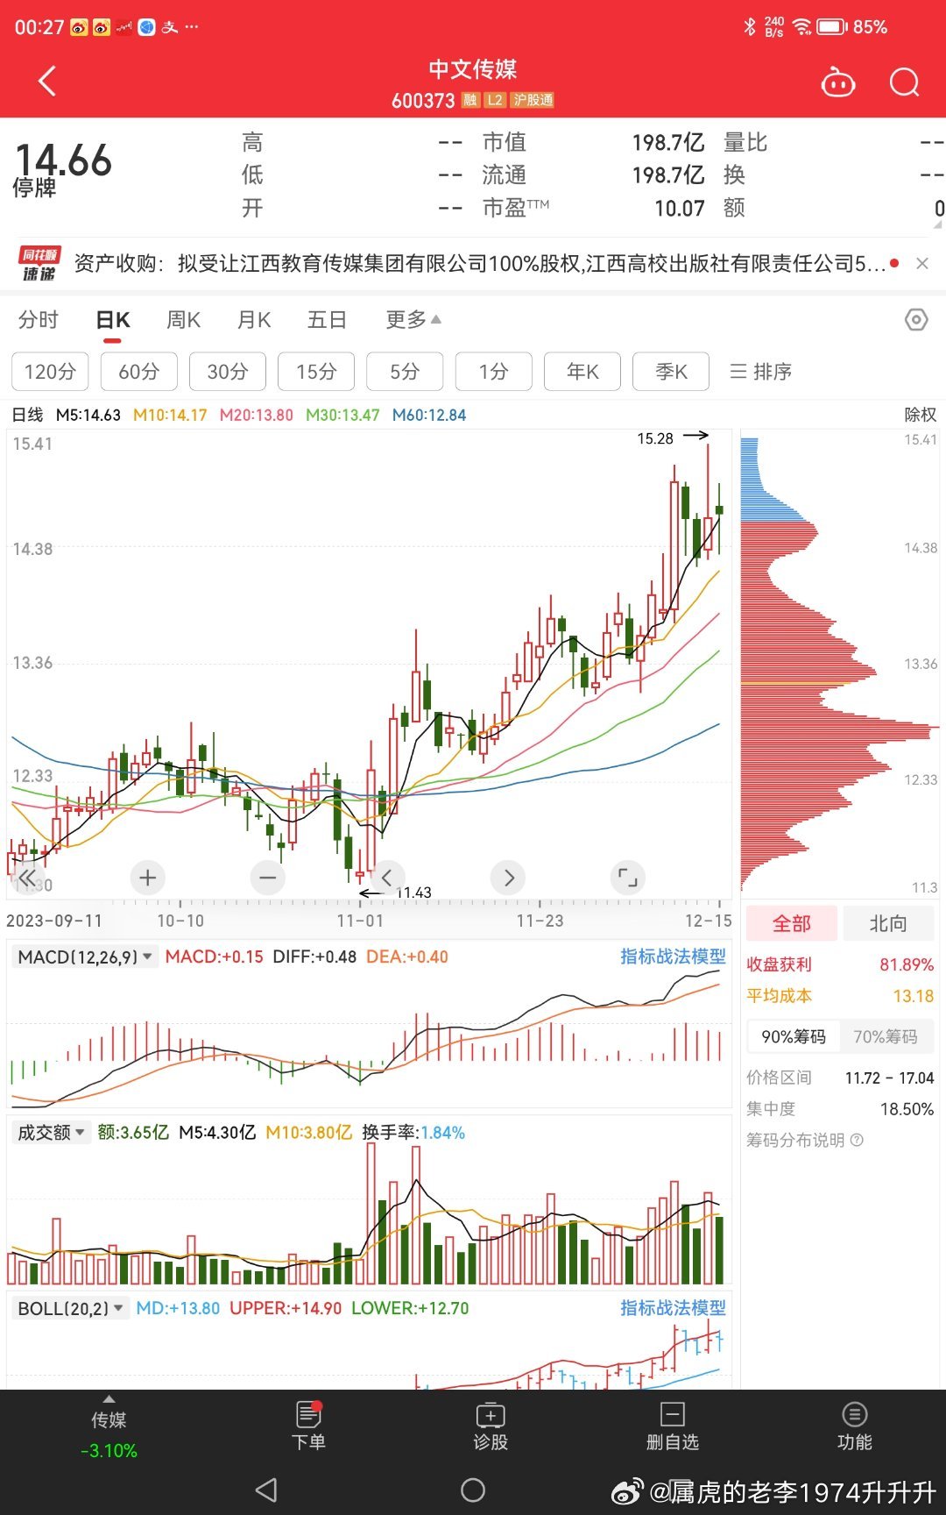Tap the back arrow in header
Viewport: 946px width, 1515px height.
[47, 82]
